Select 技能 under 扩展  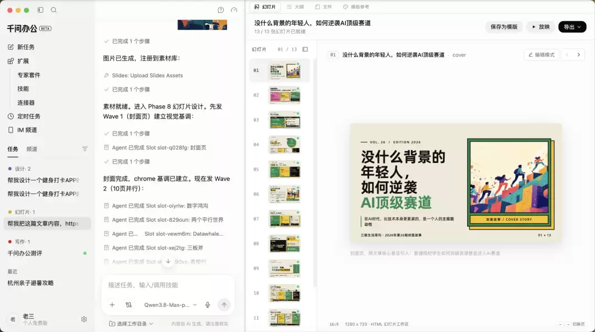(23, 89)
